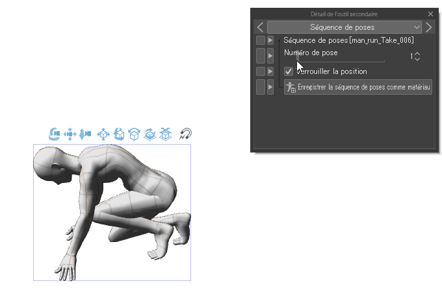Click the Numéro de pose slider track
Image resolution: width=442 pixels, height=292 pixels.
[341, 61]
